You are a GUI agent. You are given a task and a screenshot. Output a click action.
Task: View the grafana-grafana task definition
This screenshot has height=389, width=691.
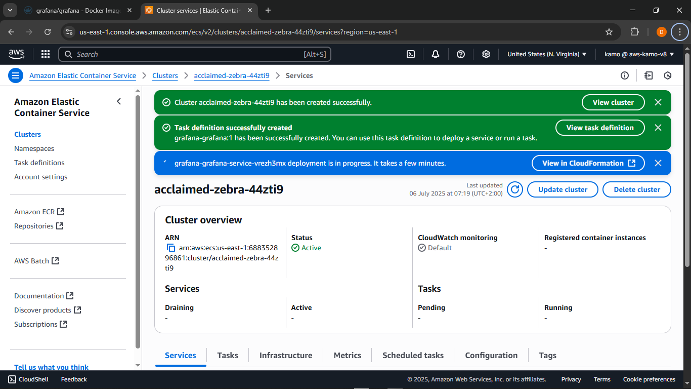[600, 128]
